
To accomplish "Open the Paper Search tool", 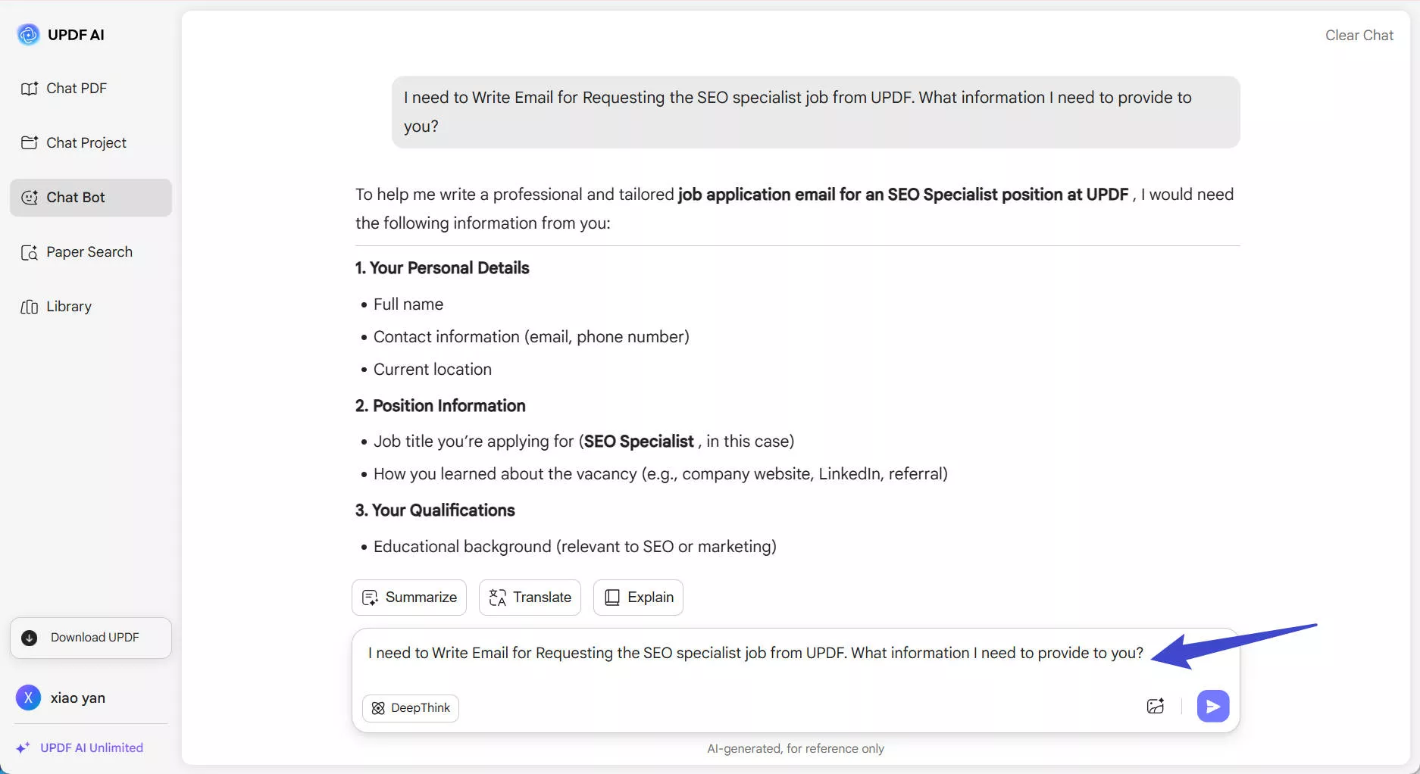I will [89, 251].
